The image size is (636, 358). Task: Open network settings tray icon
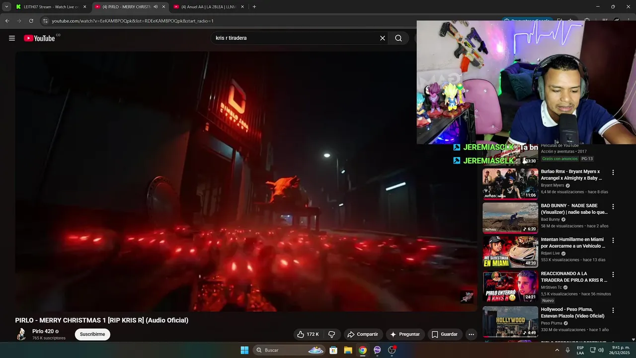[x=592, y=350]
